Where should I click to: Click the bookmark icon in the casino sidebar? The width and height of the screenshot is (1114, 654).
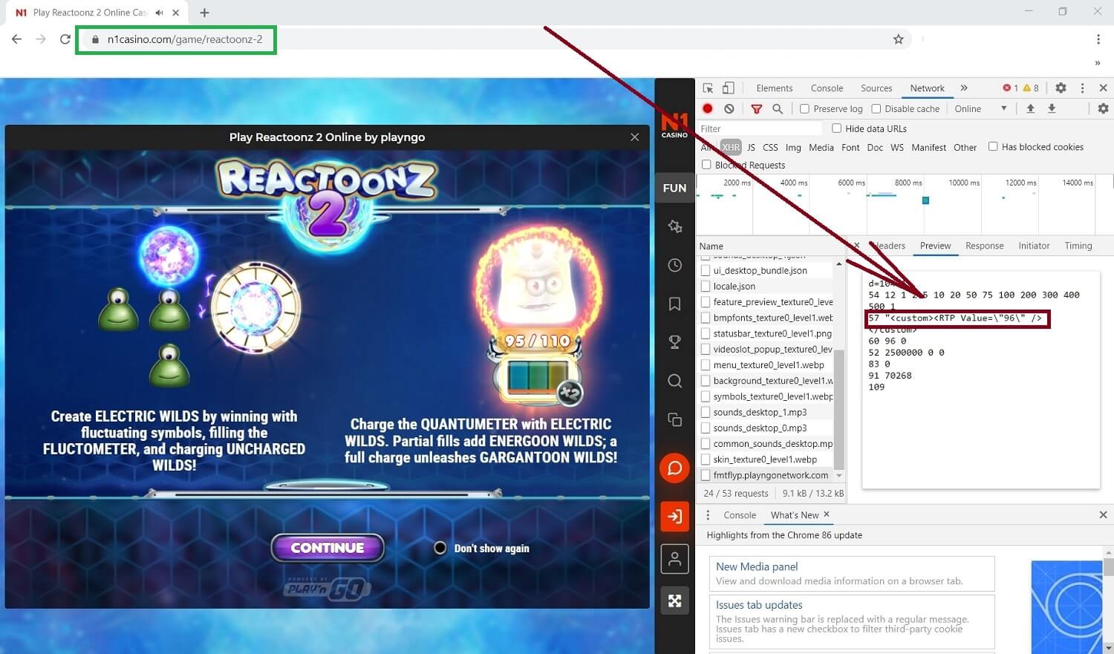[x=674, y=304]
